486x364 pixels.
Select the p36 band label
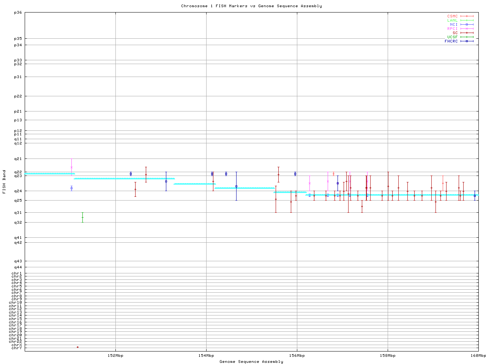tap(18, 13)
